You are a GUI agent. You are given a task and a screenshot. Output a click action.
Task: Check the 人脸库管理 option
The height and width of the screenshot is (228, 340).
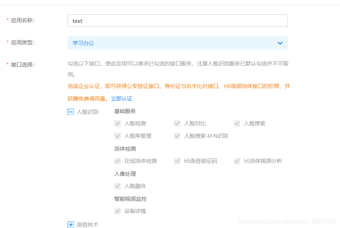[118, 136]
